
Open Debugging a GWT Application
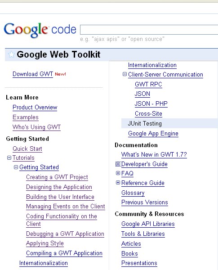pyautogui.click(x=65, y=234)
